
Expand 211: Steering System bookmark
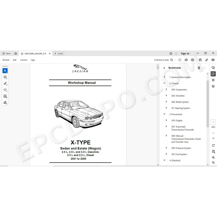coord(166,108)
